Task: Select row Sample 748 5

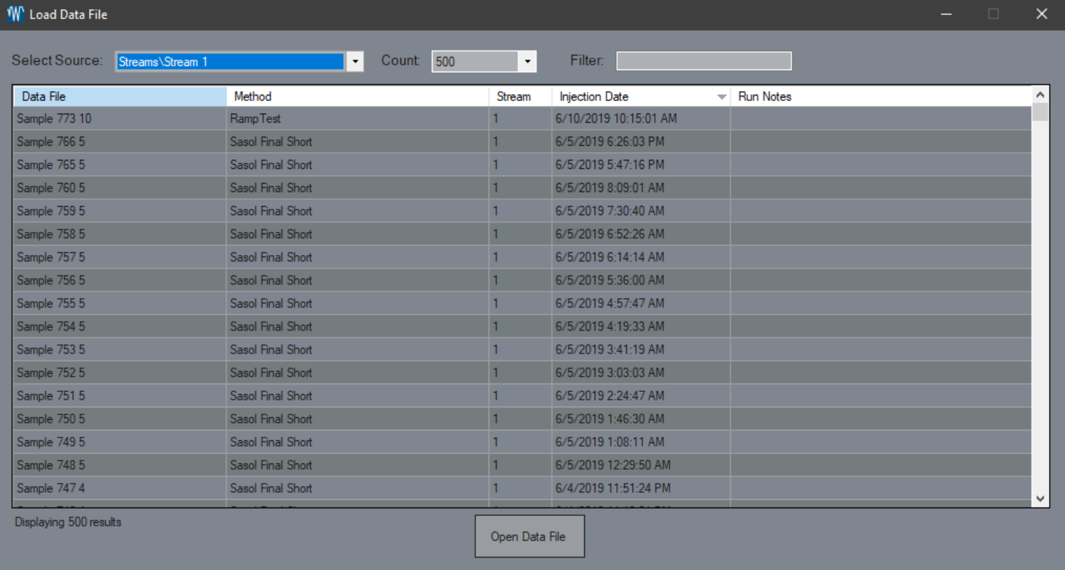Action: 522,466
